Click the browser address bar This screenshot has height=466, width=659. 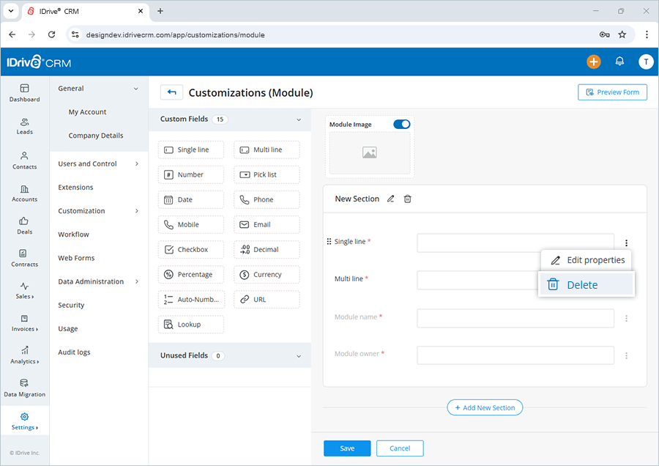tap(220, 34)
